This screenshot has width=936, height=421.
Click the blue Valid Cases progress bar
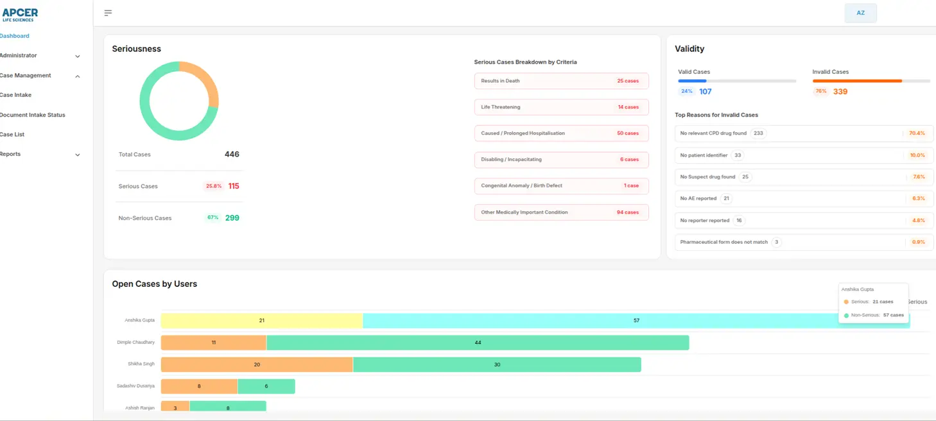[693, 81]
